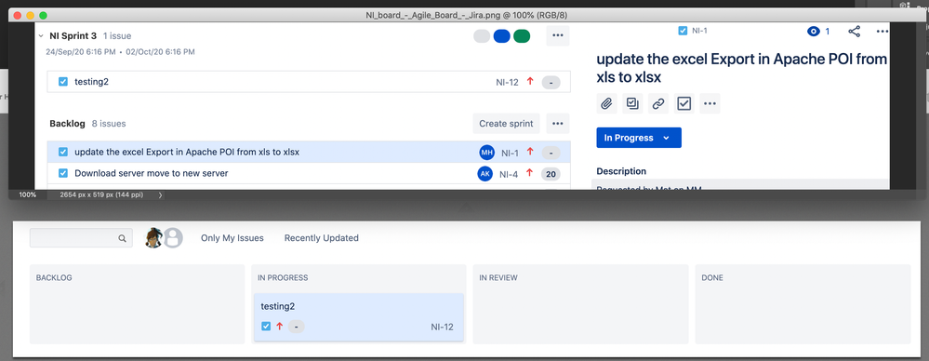Open the testing2 issue in the sprint list
Viewport: 929px width, 361px height.
pyautogui.click(x=309, y=82)
